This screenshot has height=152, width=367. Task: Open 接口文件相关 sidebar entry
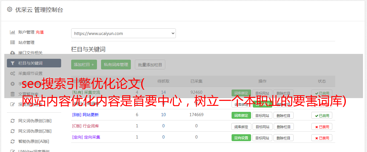(30, 53)
